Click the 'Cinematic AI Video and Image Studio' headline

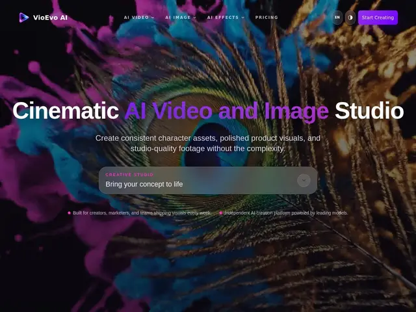click(x=208, y=110)
